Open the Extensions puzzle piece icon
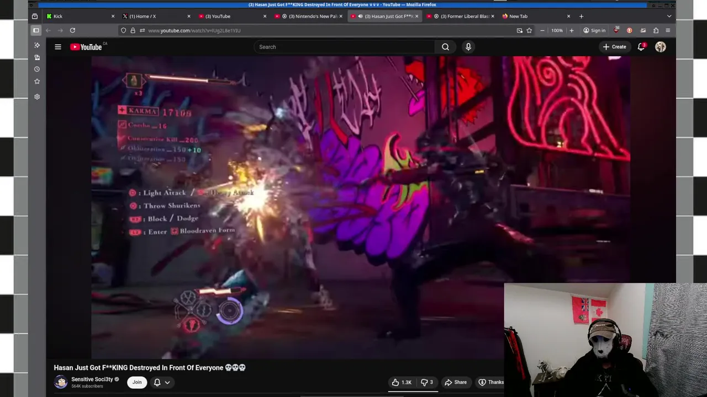Image resolution: width=707 pixels, height=397 pixels. (x=656, y=30)
